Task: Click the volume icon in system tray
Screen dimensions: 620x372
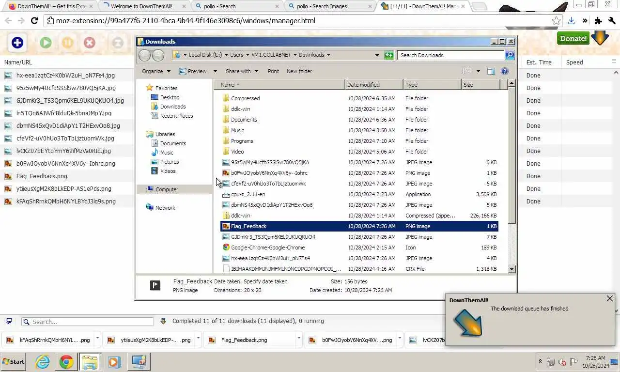Action: pyautogui.click(x=562, y=362)
